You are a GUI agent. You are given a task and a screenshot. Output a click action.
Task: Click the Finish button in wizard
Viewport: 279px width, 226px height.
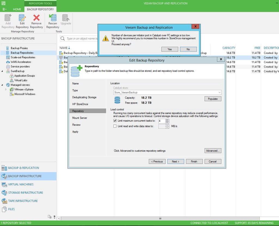(194, 161)
